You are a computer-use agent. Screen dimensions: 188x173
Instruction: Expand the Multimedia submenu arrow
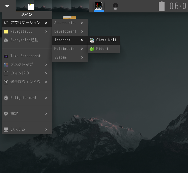point(82,49)
